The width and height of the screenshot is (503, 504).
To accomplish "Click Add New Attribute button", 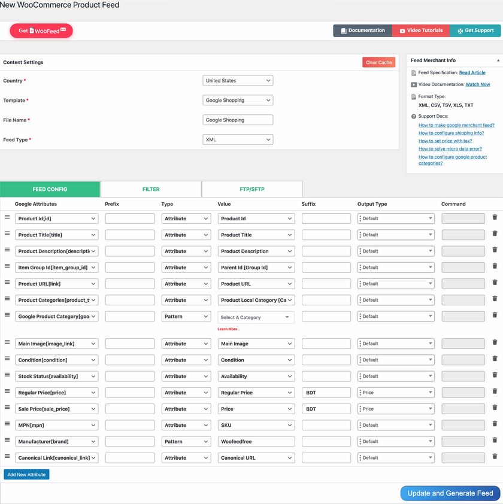I will pos(26,475).
